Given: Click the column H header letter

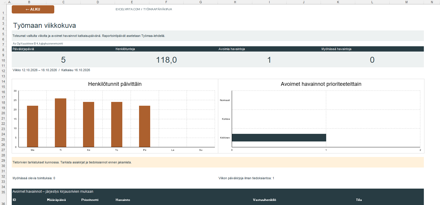Looking at the screenshot, I should 235,2.
